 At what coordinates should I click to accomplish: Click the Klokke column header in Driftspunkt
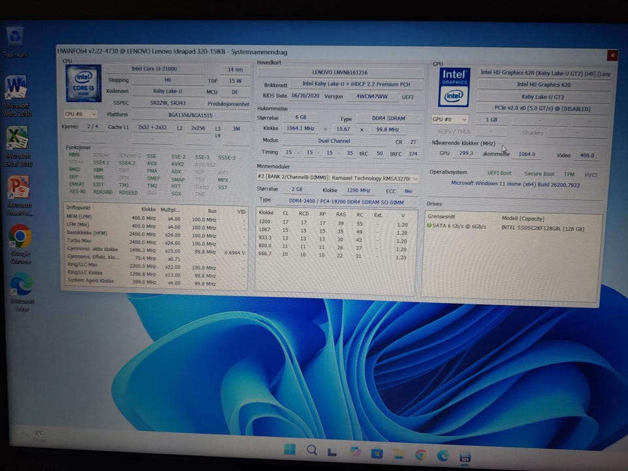148,209
